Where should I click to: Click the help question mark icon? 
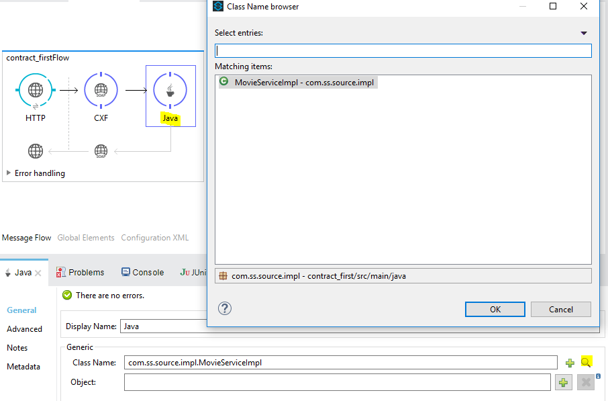225,308
